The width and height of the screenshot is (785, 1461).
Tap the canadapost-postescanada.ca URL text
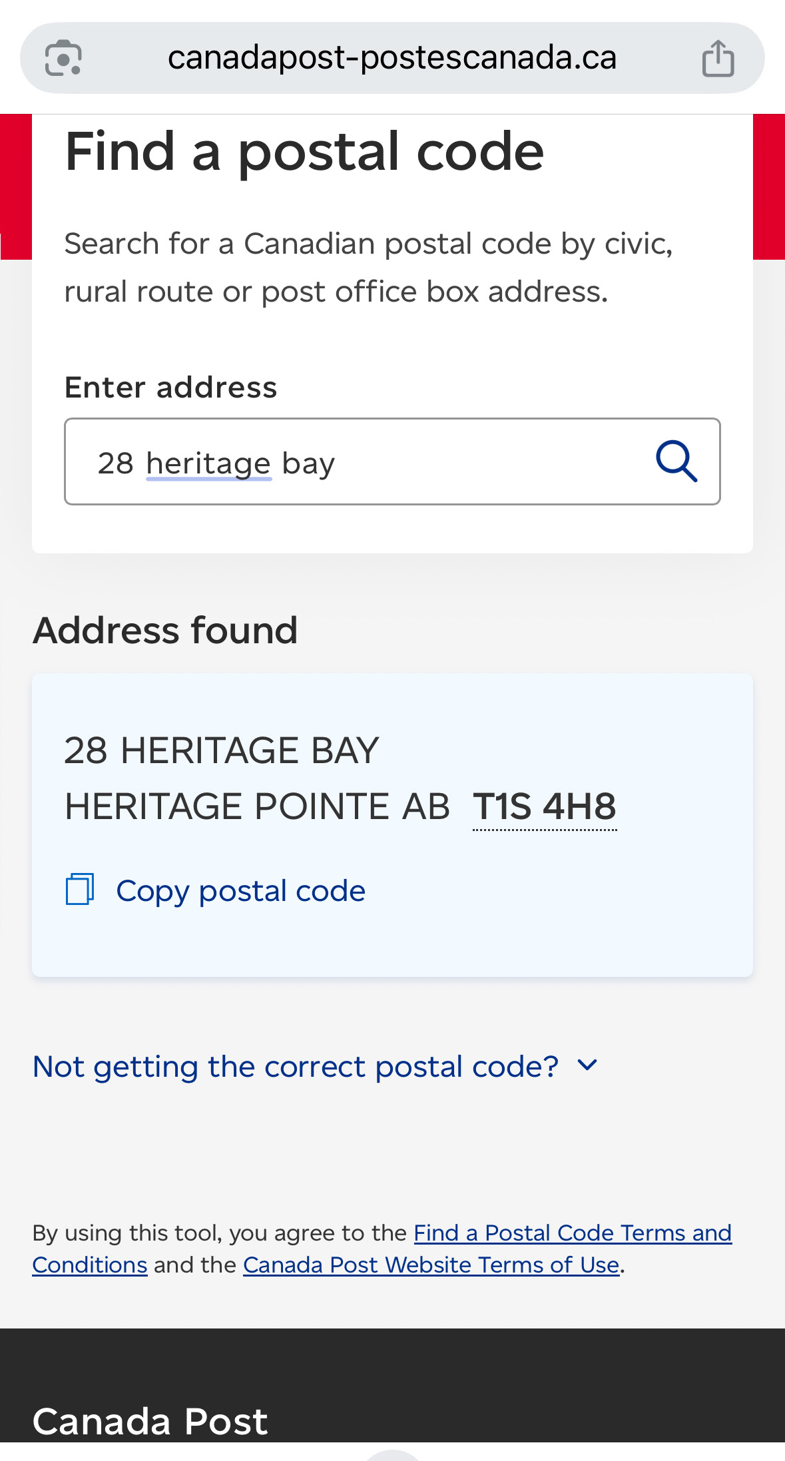(392, 58)
